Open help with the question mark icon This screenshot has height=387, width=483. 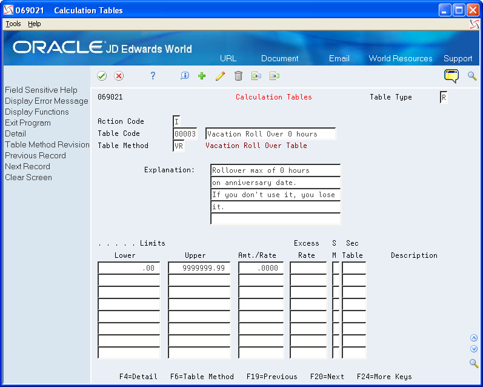[153, 76]
